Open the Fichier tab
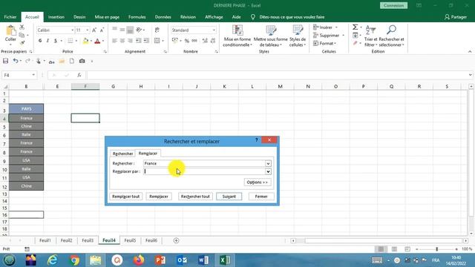Screen dimensions: 475x267 click(10, 17)
